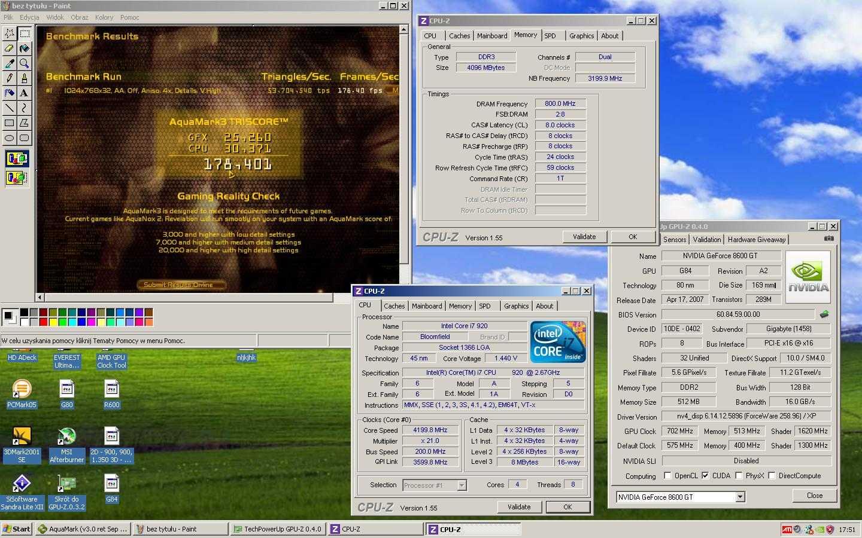
Task: Open the Edycja menu in Paint
Action: [x=29, y=17]
